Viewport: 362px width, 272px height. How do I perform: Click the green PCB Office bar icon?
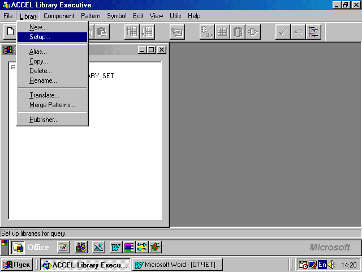155,247
